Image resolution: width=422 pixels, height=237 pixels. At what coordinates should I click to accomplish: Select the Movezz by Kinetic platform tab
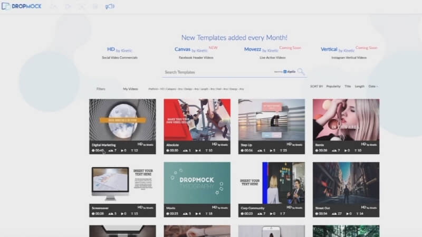click(261, 50)
